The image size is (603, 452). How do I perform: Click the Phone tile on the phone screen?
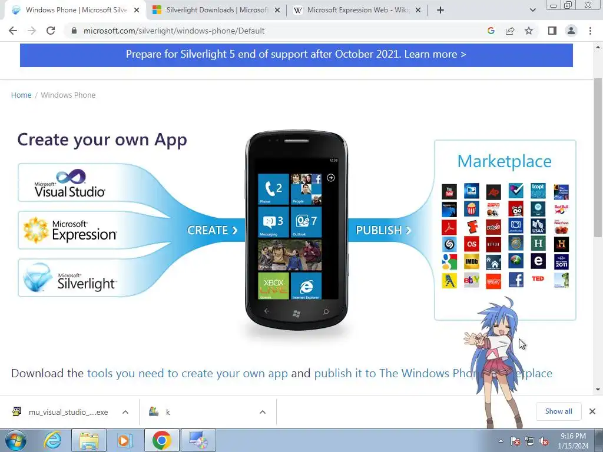(273, 189)
